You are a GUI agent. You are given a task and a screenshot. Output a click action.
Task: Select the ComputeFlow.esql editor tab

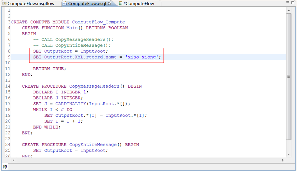pyautogui.click(x=87, y=4)
